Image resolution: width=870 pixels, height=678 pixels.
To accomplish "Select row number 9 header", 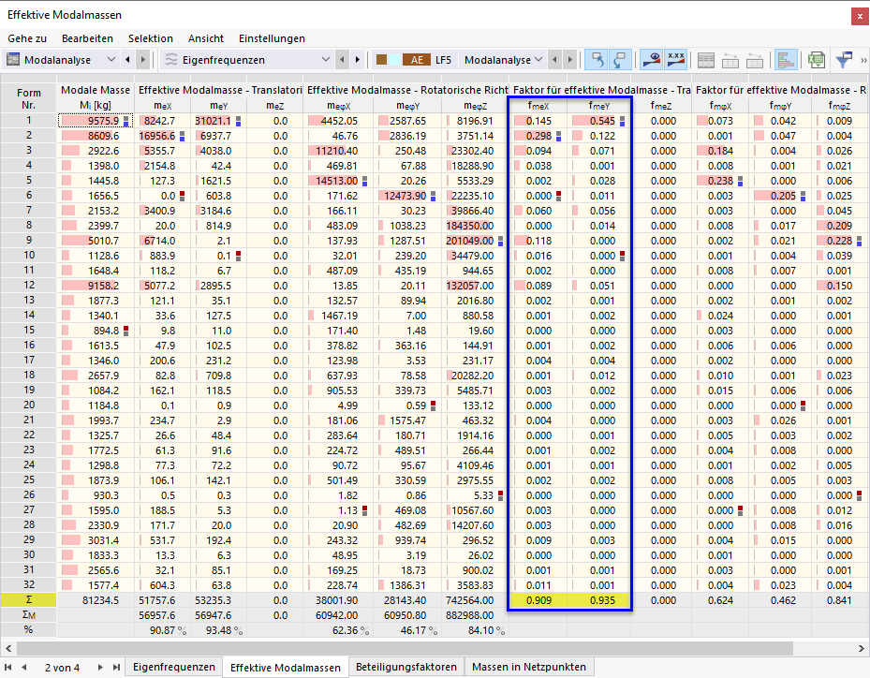I will coord(28,241).
